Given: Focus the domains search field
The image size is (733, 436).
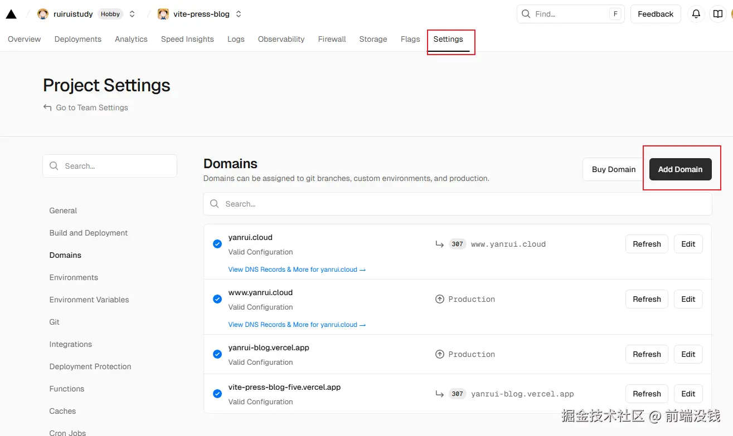Looking at the screenshot, I should point(457,204).
